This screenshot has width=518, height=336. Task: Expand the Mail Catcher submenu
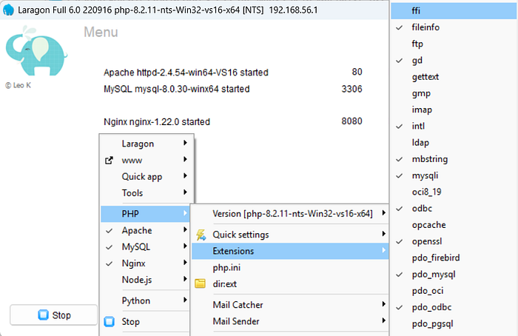coord(290,305)
